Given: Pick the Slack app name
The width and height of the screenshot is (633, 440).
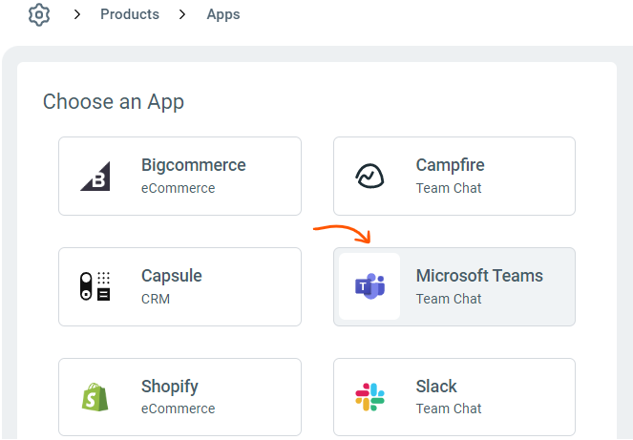Looking at the screenshot, I should (436, 387).
